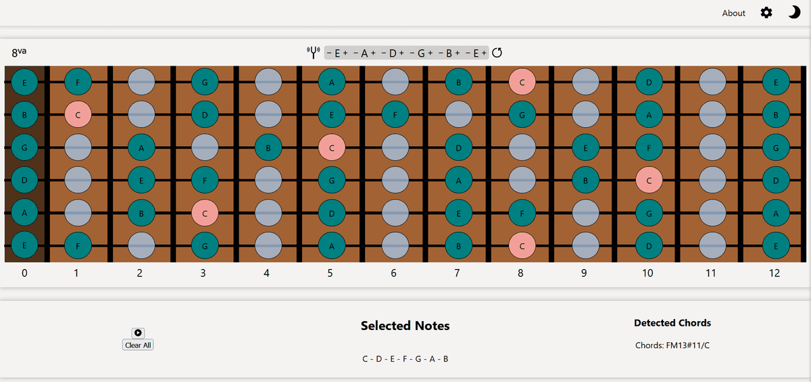Click the Clear All button
Screen dimensions: 811x382
click(x=139, y=345)
